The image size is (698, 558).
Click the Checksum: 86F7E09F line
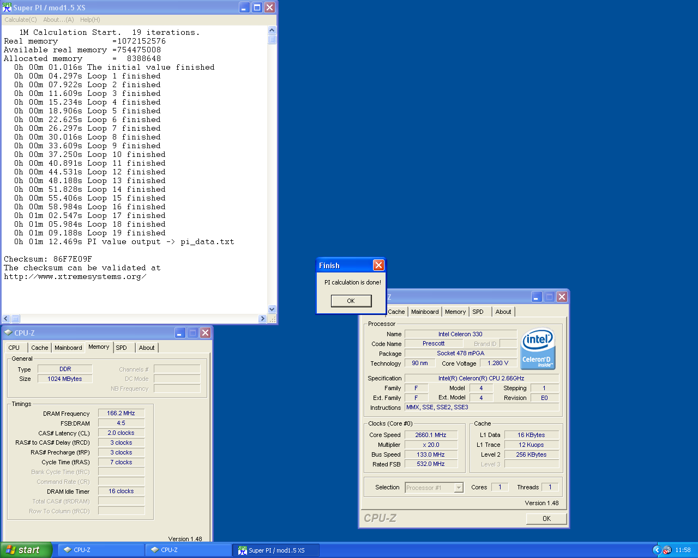coord(48,259)
